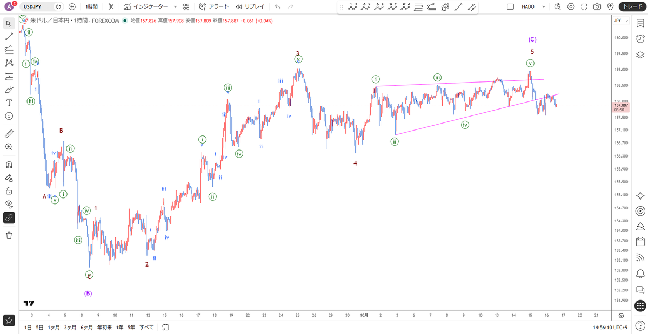The height and width of the screenshot is (334, 648).
Task: Click the lightbulb publish idea icon
Action: pos(610,6)
